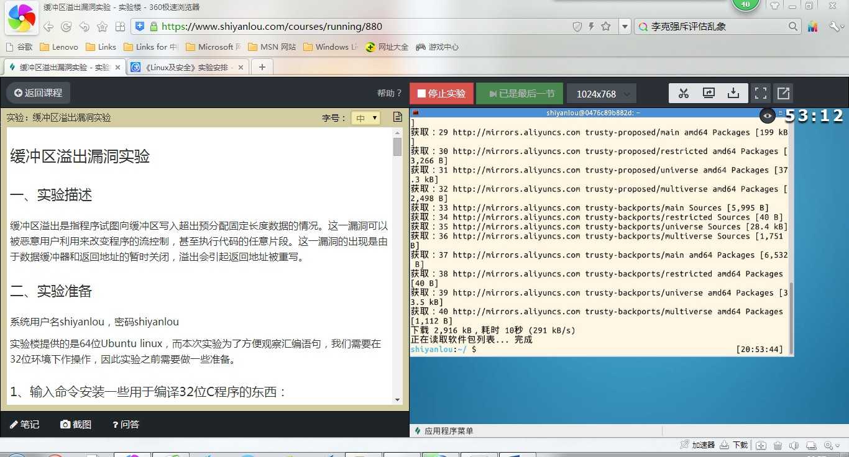Click the scissors clipboard icon
This screenshot has height=457, width=849.
pos(684,93)
